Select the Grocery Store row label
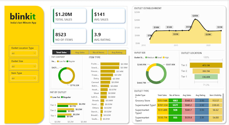The image size is (229, 125). [x=142, y=101]
